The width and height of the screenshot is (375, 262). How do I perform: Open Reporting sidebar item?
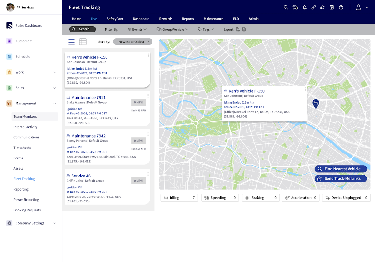coord(21,189)
